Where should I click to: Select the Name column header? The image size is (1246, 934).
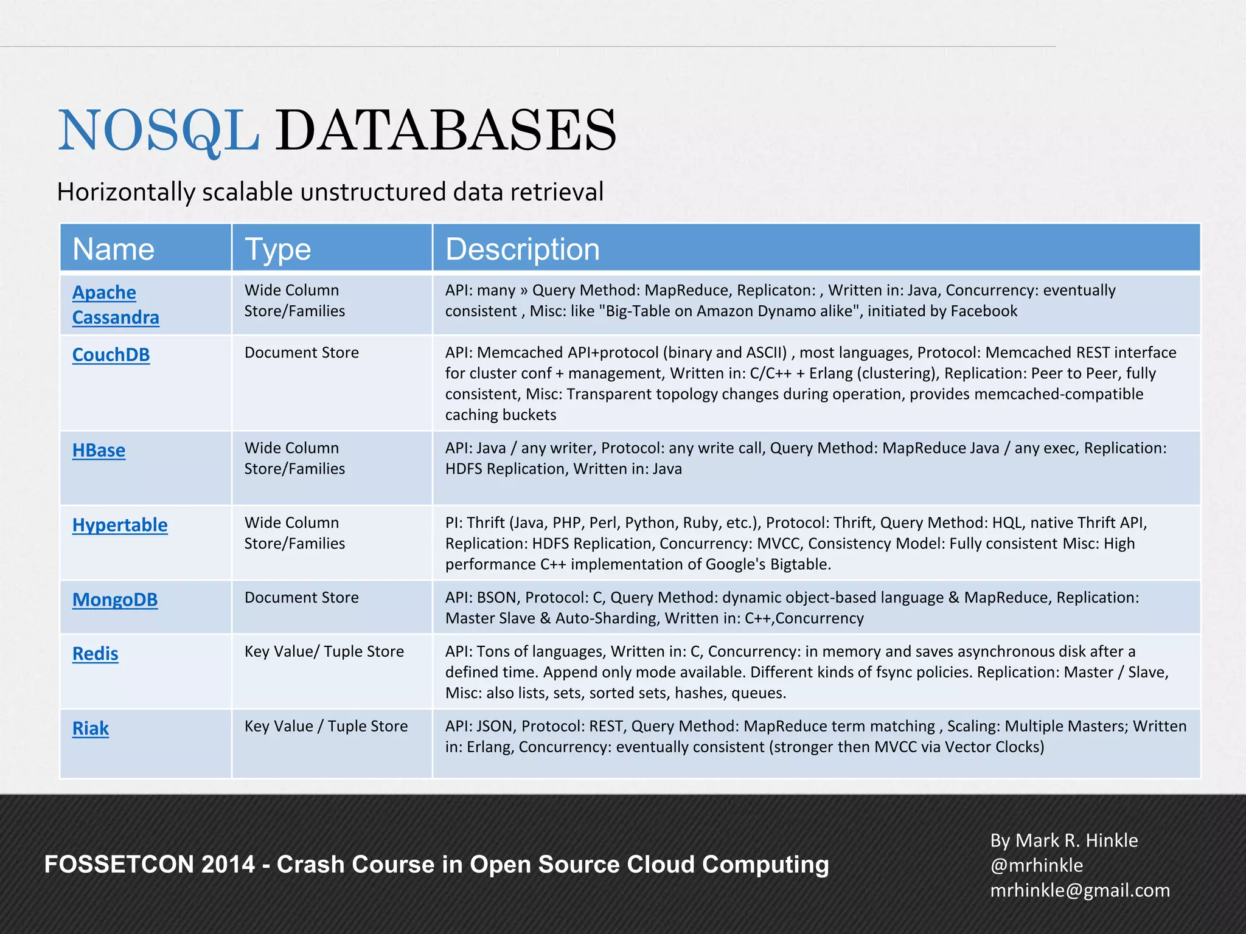[x=145, y=248]
